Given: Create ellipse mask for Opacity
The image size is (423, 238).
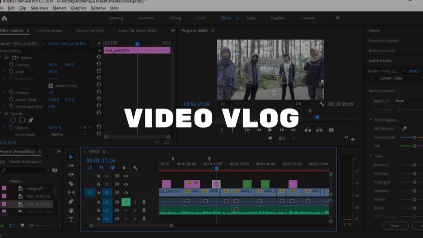Looking at the screenshot, I should click(x=13, y=120).
